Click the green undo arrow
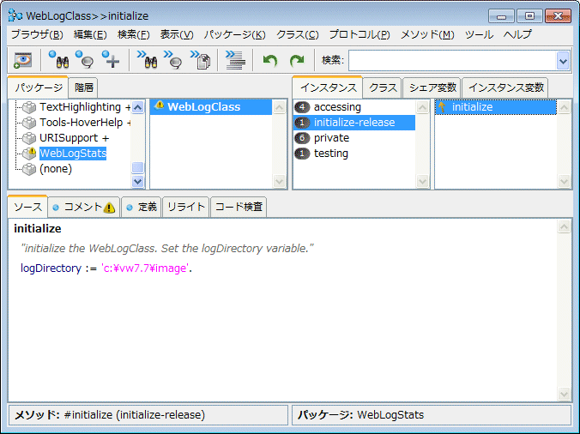This screenshot has width=580, height=434. pos(270,60)
